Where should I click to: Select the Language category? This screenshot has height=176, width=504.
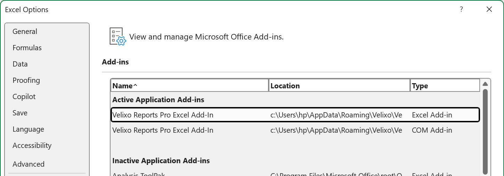(28, 129)
